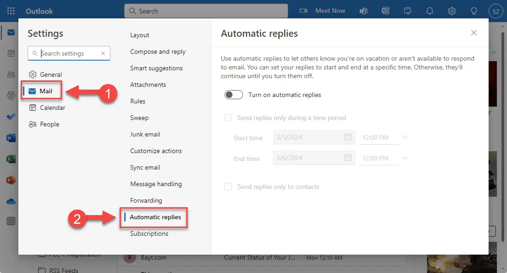Open Layout mail settings
The image size is (507, 273).
tap(140, 35)
